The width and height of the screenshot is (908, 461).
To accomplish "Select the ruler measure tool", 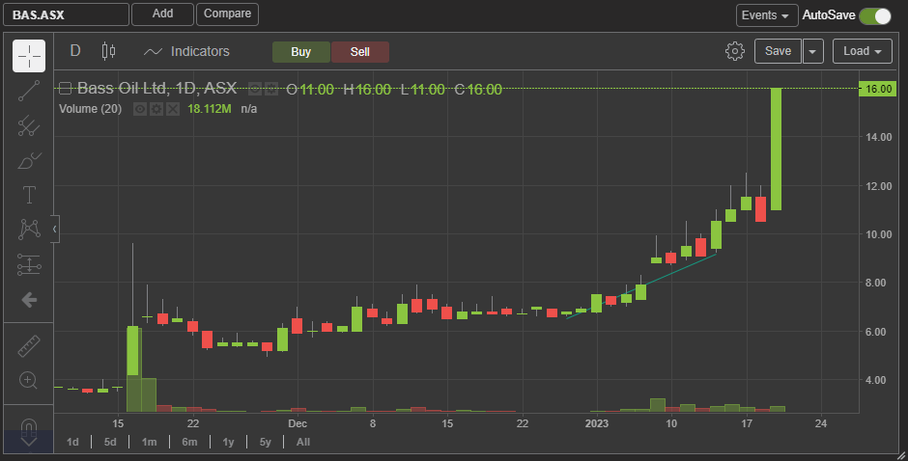I will [x=29, y=345].
